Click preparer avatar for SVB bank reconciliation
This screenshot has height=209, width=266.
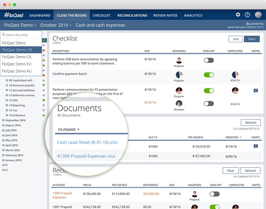pyautogui.click(x=179, y=60)
